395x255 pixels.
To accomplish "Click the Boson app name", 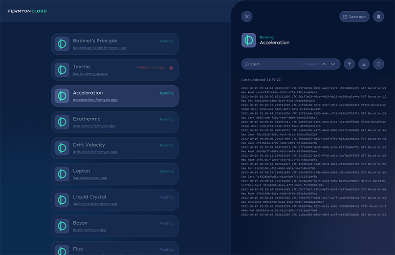I will coord(80,223).
